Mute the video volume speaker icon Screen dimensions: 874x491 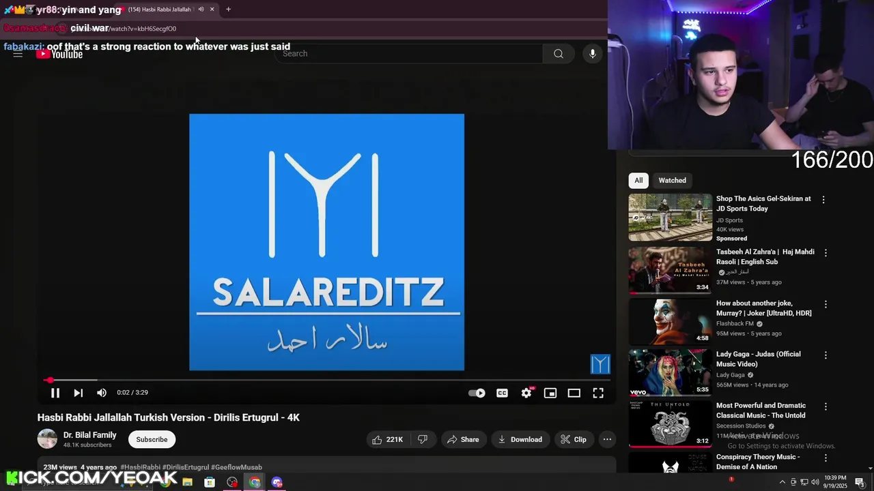[x=102, y=393]
